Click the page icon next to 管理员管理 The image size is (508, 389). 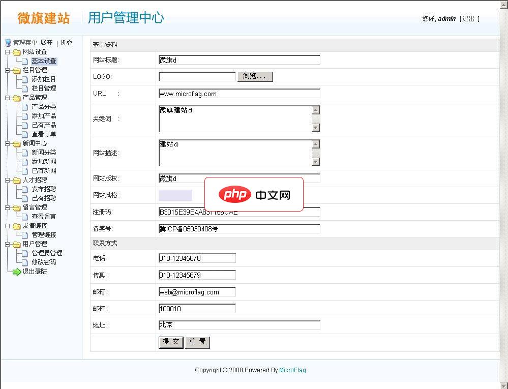24,253
